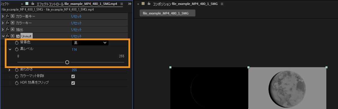The image size is (338, 109).
Task: Select the file_example_MP4_480_1_5MG composition tab button
Action: tap(168, 13)
